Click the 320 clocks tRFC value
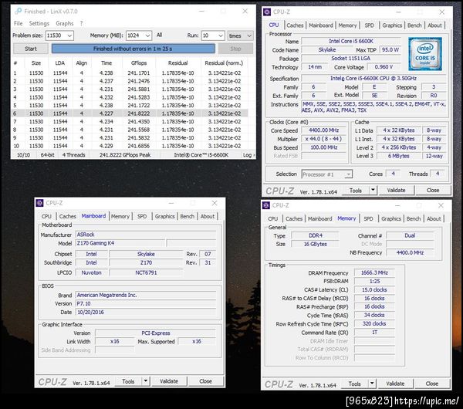 [374, 323]
